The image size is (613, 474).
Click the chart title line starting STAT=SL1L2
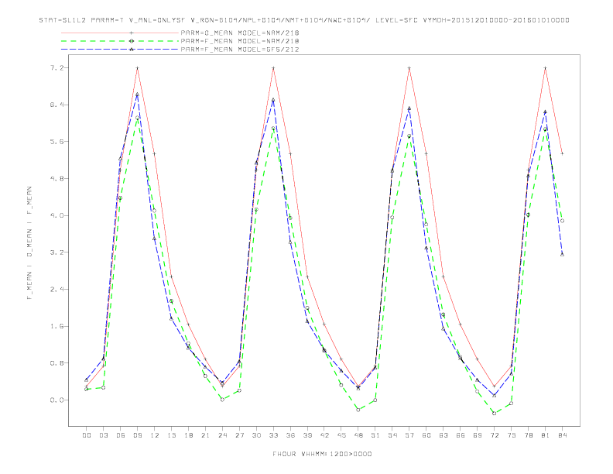click(304, 20)
